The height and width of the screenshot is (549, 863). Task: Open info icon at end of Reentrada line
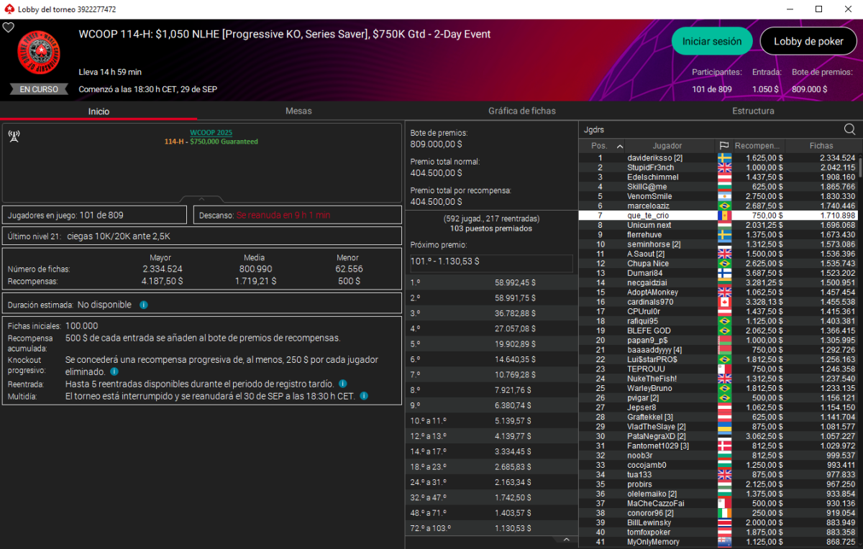point(342,384)
